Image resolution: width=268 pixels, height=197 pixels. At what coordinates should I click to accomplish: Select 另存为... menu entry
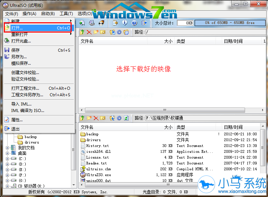(x=39, y=57)
